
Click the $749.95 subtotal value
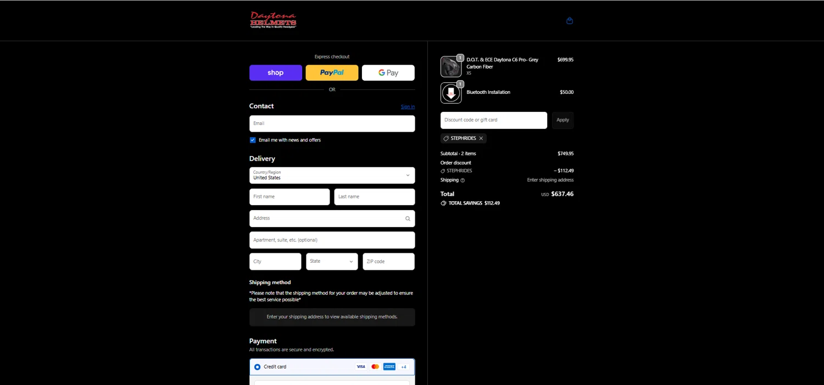pyautogui.click(x=565, y=154)
